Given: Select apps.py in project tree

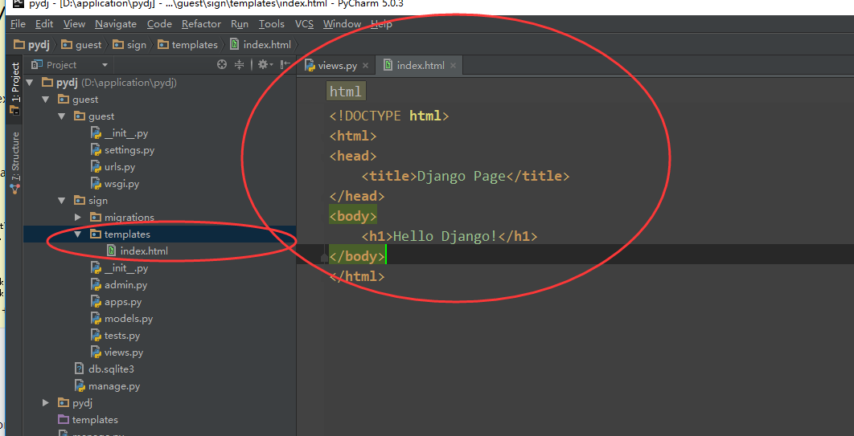Looking at the screenshot, I should [x=123, y=302].
